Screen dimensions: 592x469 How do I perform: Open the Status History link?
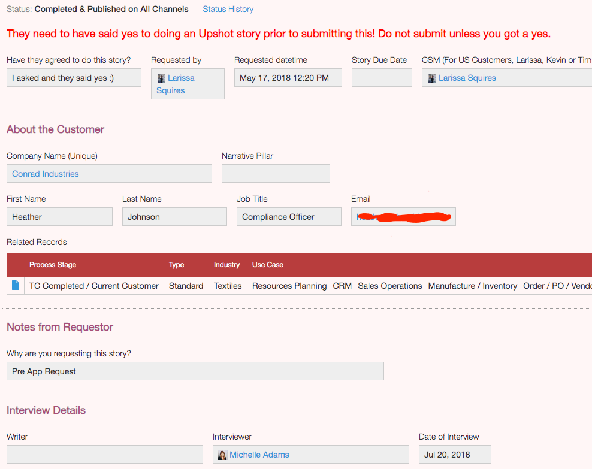click(228, 9)
